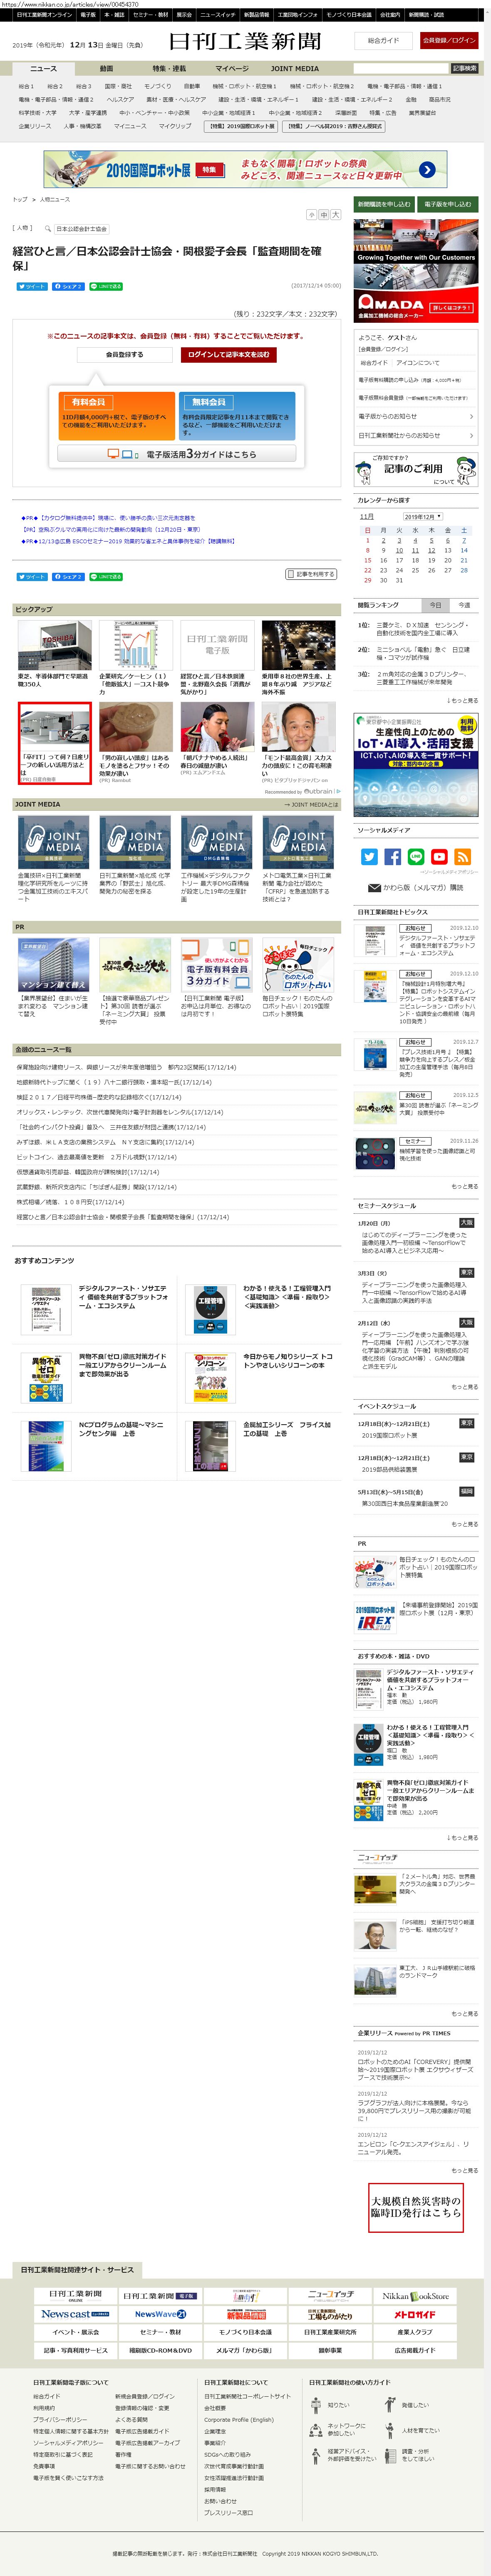Click the tweet button below the article headline
Viewport: 491px width, 2576px height.
click(x=32, y=286)
